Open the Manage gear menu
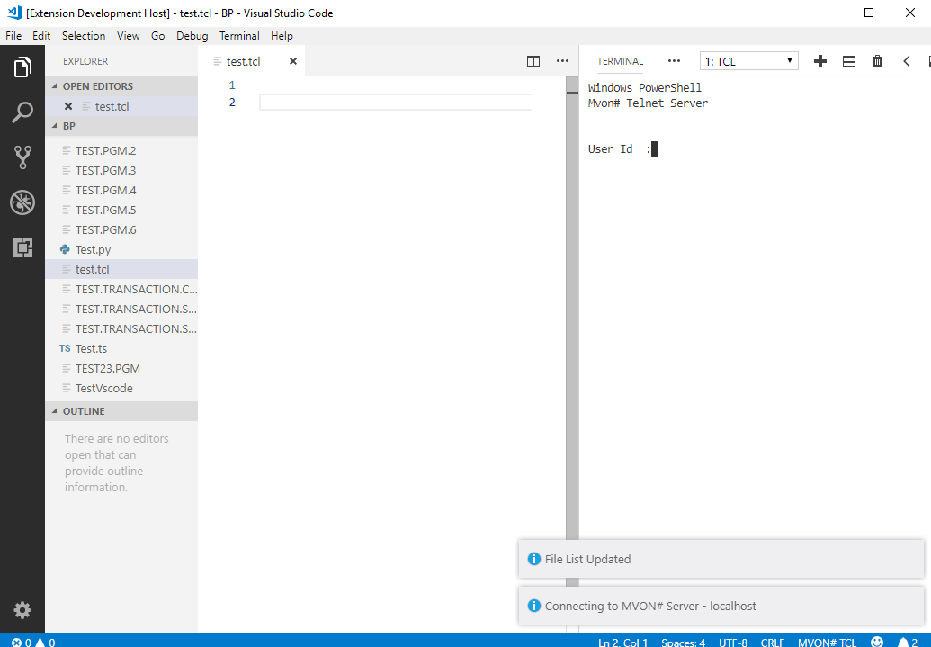This screenshot has height=647, width=931. pos(22,610)
